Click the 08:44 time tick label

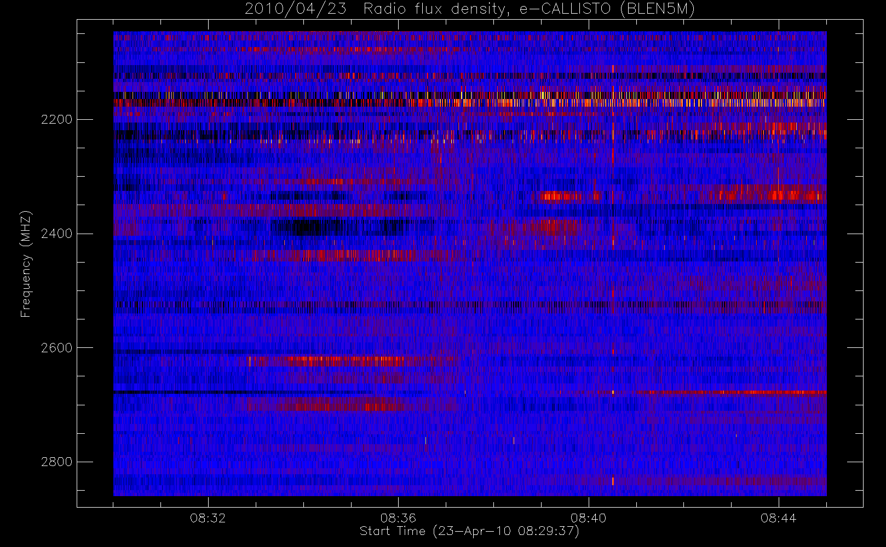(x=779, y=518)
